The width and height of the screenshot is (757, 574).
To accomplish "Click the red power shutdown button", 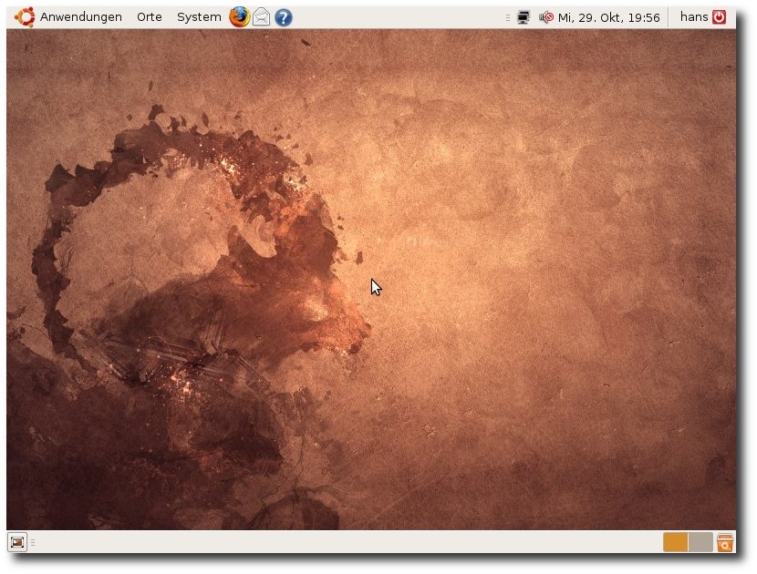I will [720, 17].
